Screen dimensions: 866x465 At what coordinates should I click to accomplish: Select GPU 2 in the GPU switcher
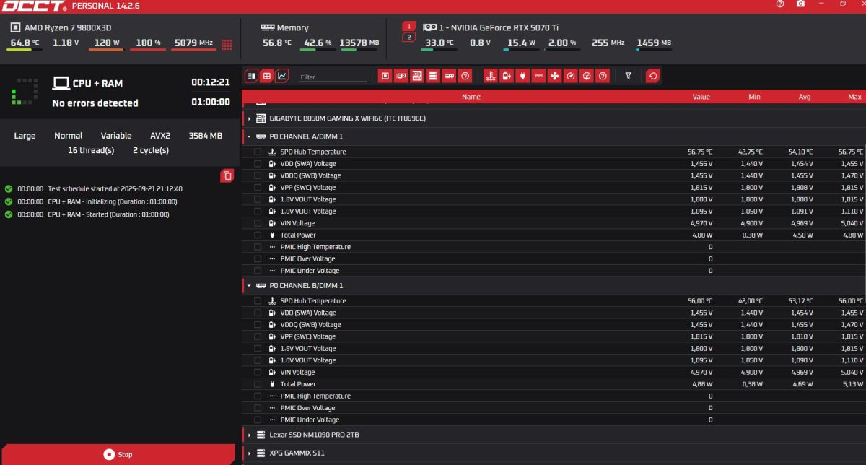click(x=409, y=37)
